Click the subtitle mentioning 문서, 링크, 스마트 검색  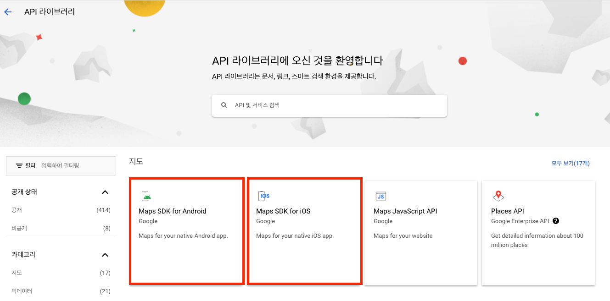294,77
